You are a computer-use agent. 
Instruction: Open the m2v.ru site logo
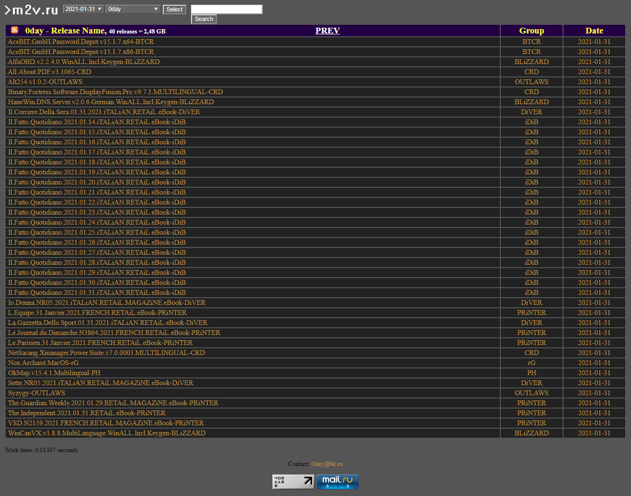(31, 10)
